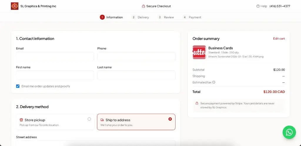Viewport: 301px width, 146px height.
Task: Open the WhatsApp chat bubble
Action: [x=289, y=132]
